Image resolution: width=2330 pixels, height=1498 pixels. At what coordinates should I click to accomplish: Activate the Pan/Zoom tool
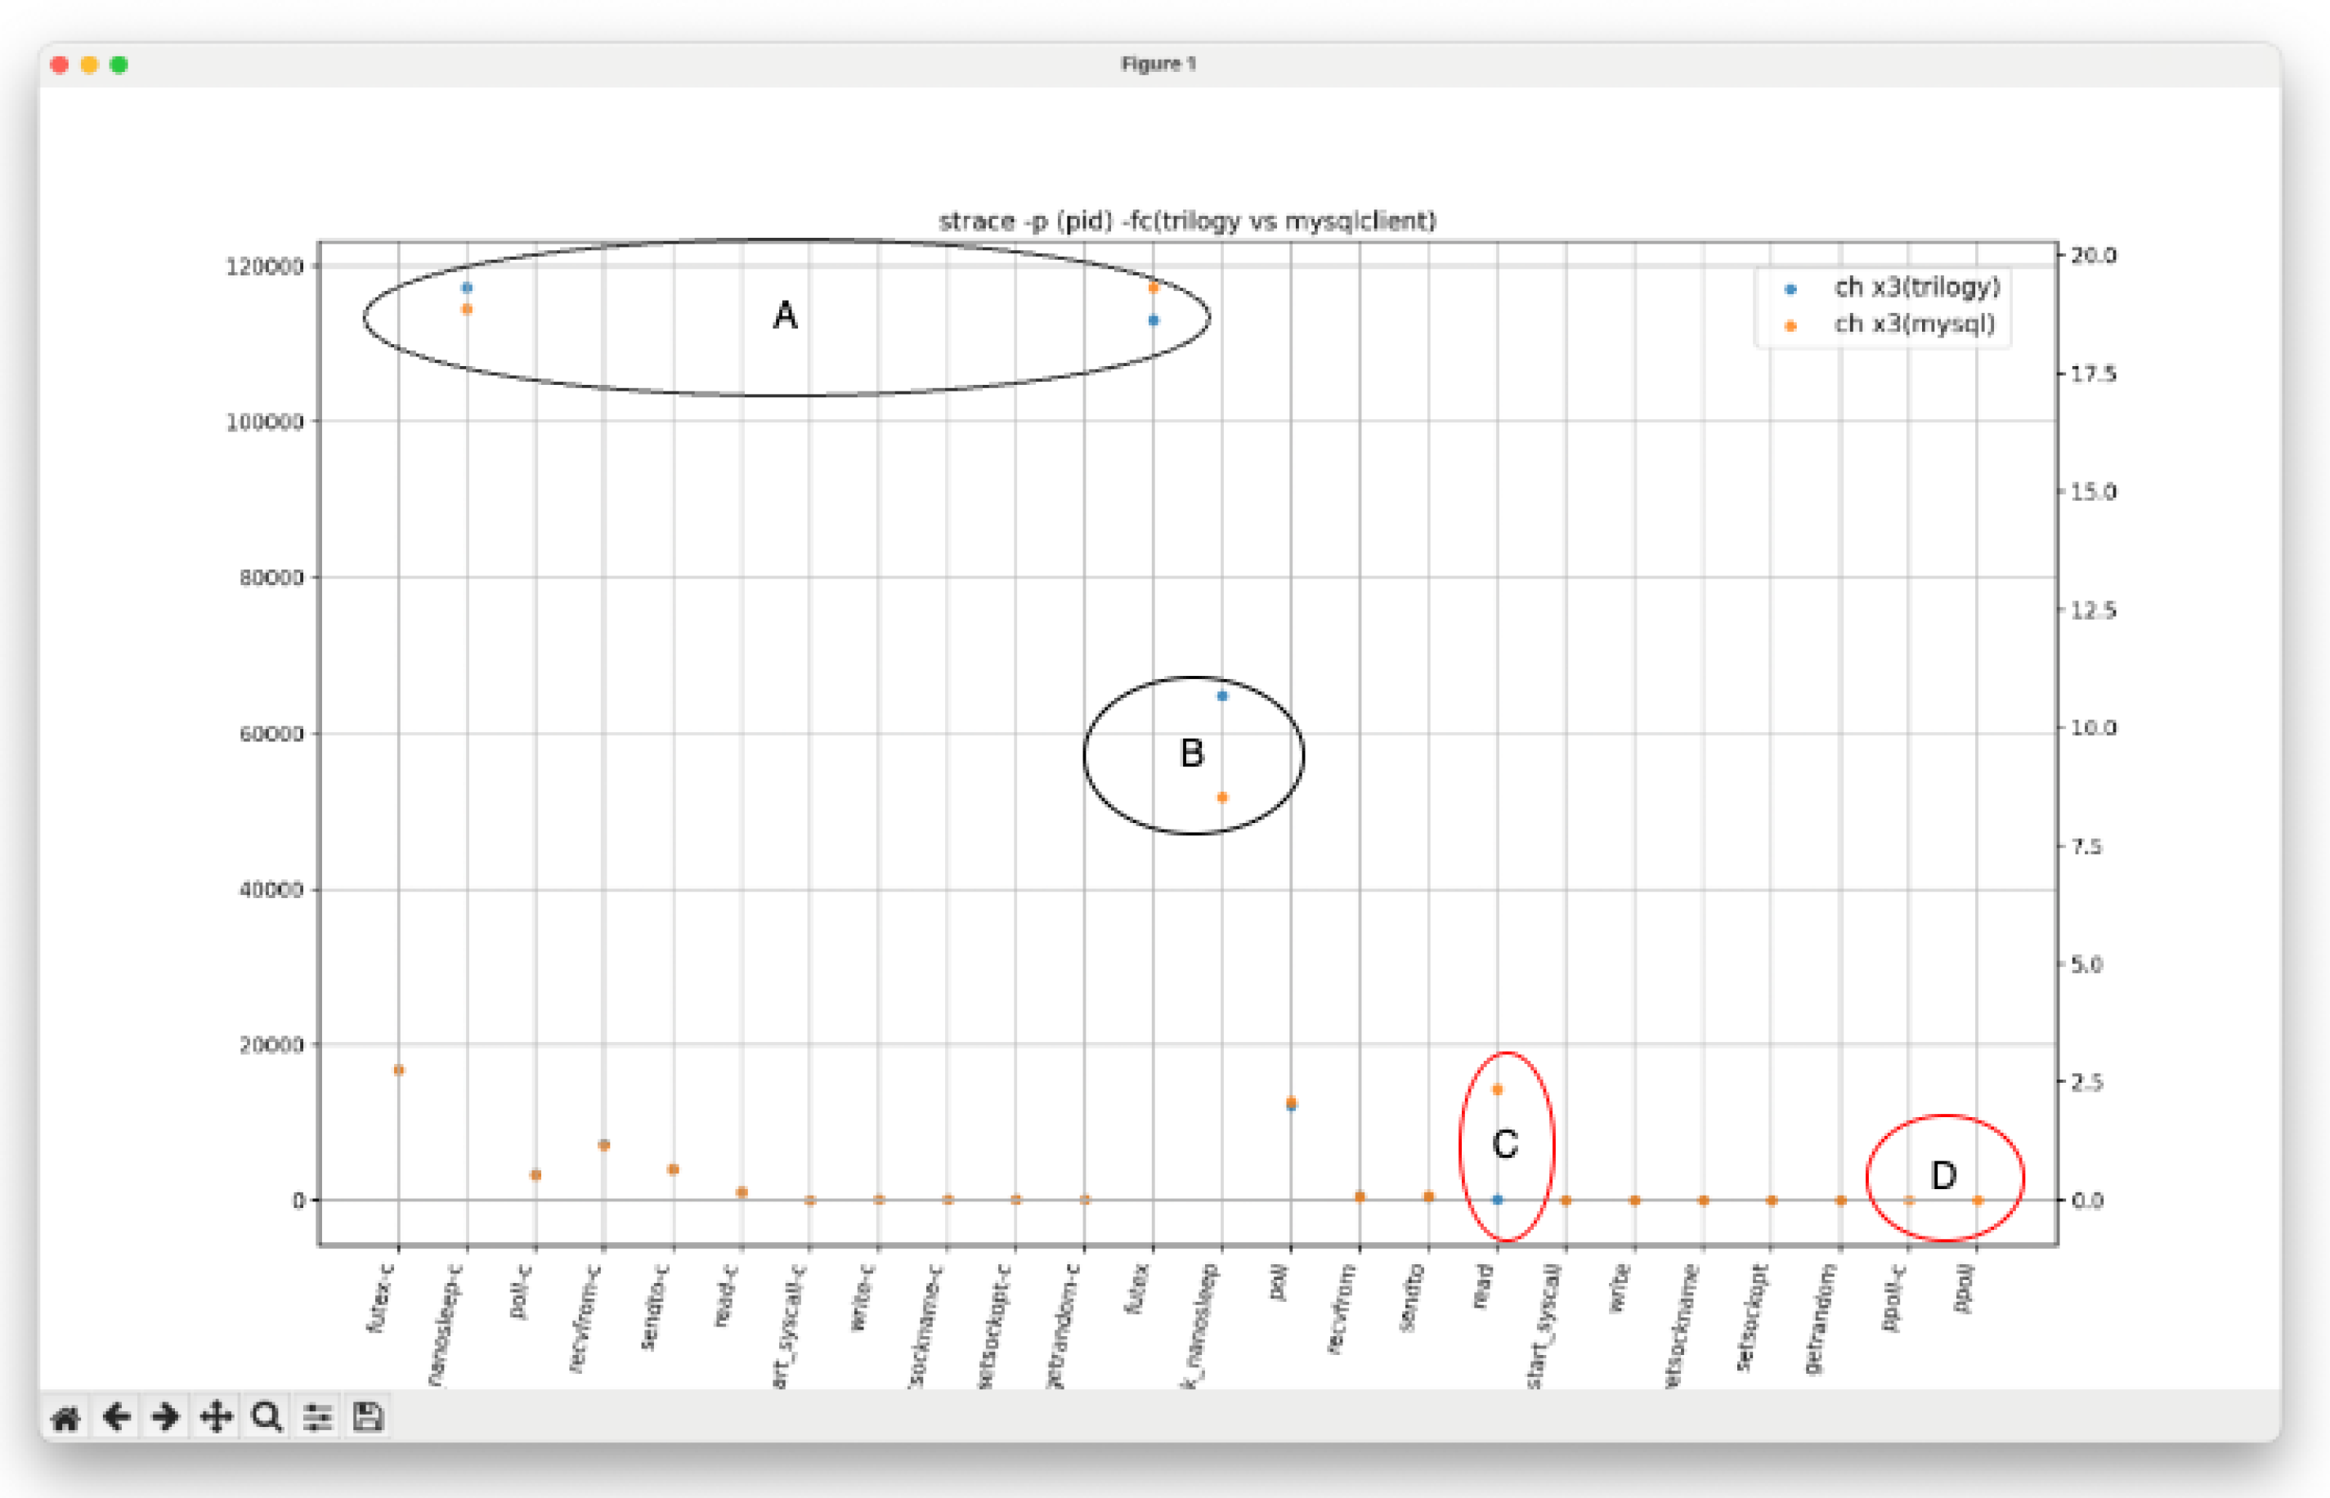(216, 1418)
